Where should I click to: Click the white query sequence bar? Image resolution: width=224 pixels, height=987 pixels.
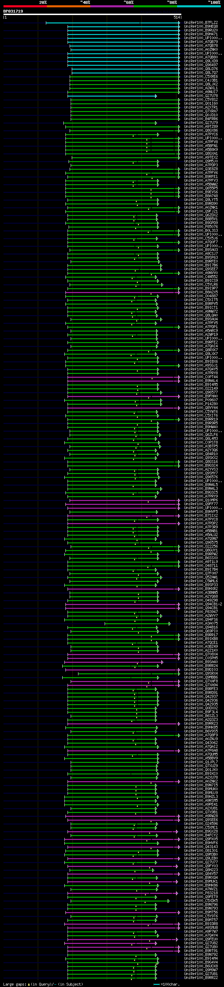[x=92, y=15]
